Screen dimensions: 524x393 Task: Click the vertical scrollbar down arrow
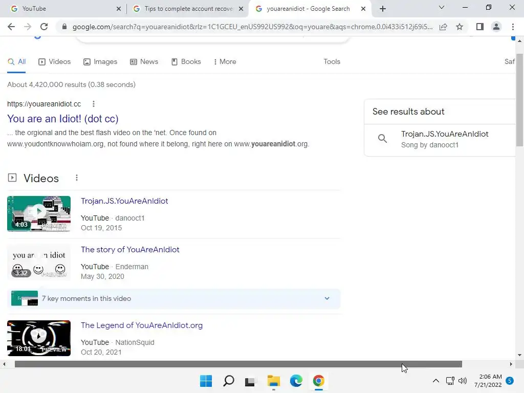pyautogui.click(x=519, y=355)
